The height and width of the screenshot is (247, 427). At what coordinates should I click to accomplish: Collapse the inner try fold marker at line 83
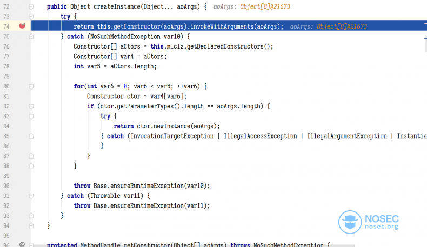31,116
